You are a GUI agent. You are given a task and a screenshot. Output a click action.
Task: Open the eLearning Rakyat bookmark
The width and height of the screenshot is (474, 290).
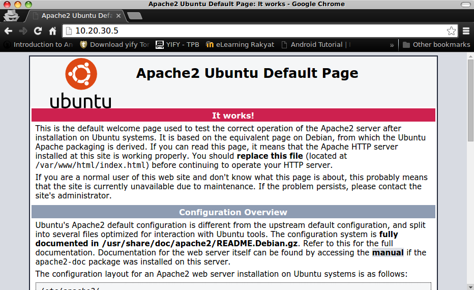pyautogui.click(x=240, y=45)
